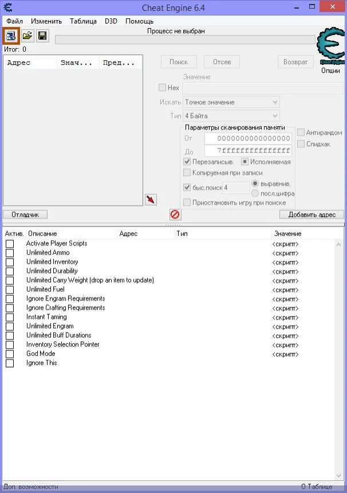Open the Точное значение scan type dropdown

coord(231,102)
